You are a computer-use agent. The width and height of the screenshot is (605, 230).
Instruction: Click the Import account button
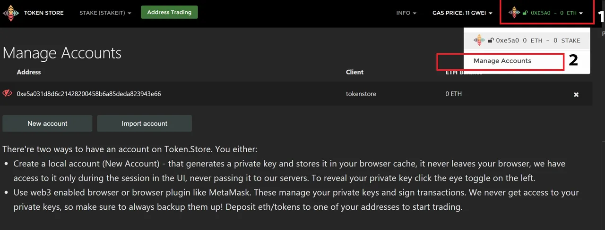coord(145,123)
